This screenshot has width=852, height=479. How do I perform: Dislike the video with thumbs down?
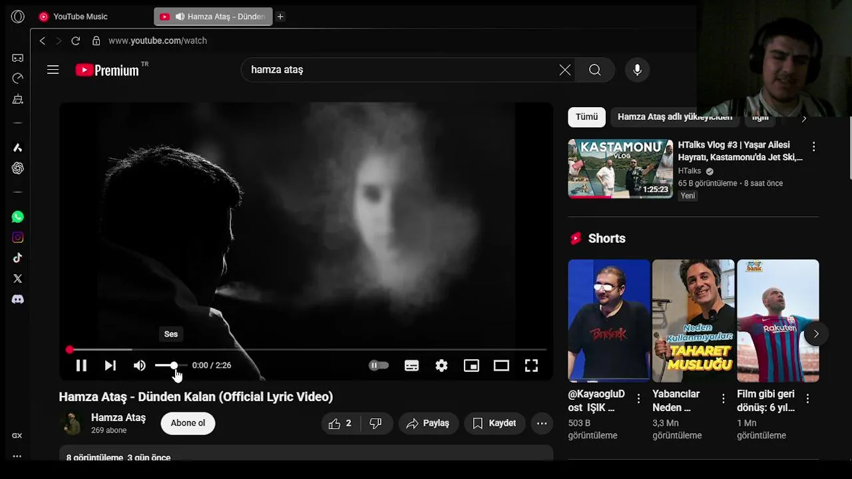(x=376, y=423)
